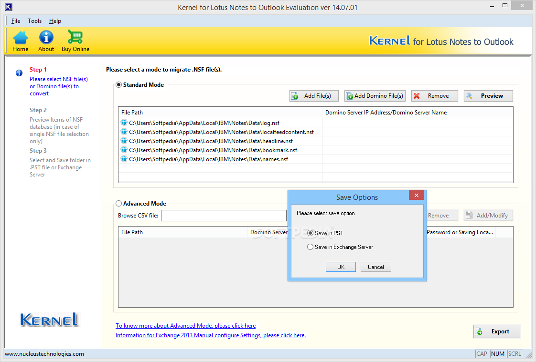Open the Tools menu

point(34,21)
